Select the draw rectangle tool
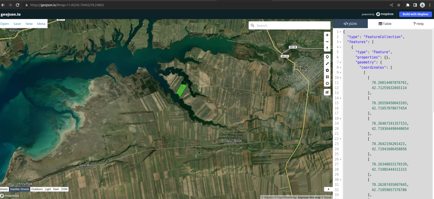Screen dimensions: 434x199 tap(327, 77)
